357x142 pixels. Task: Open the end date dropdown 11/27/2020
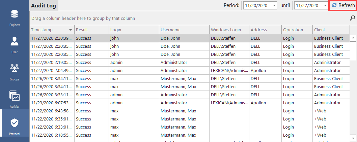[x=325, y=6]
